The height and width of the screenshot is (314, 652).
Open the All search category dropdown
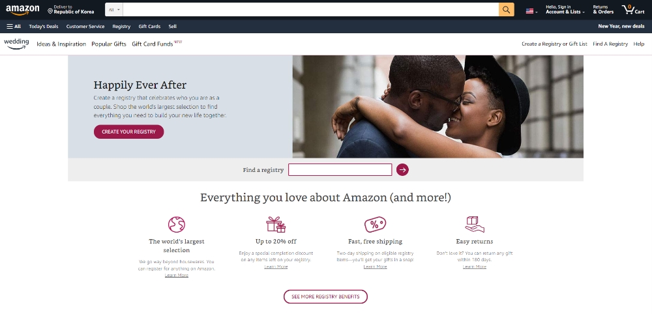[x=113, y=10]
